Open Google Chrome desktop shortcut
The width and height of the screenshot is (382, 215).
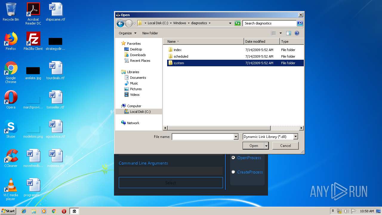[x=11, y=72]
